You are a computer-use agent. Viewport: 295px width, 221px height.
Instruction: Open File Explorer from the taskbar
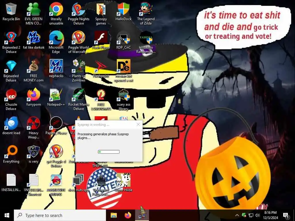click(114, 215)
